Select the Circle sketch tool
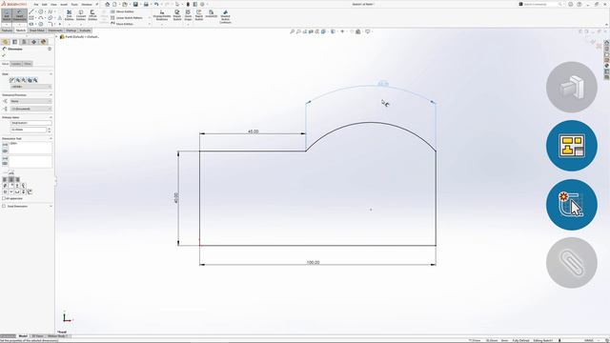The image size is (610, 343). pos(41,12)
